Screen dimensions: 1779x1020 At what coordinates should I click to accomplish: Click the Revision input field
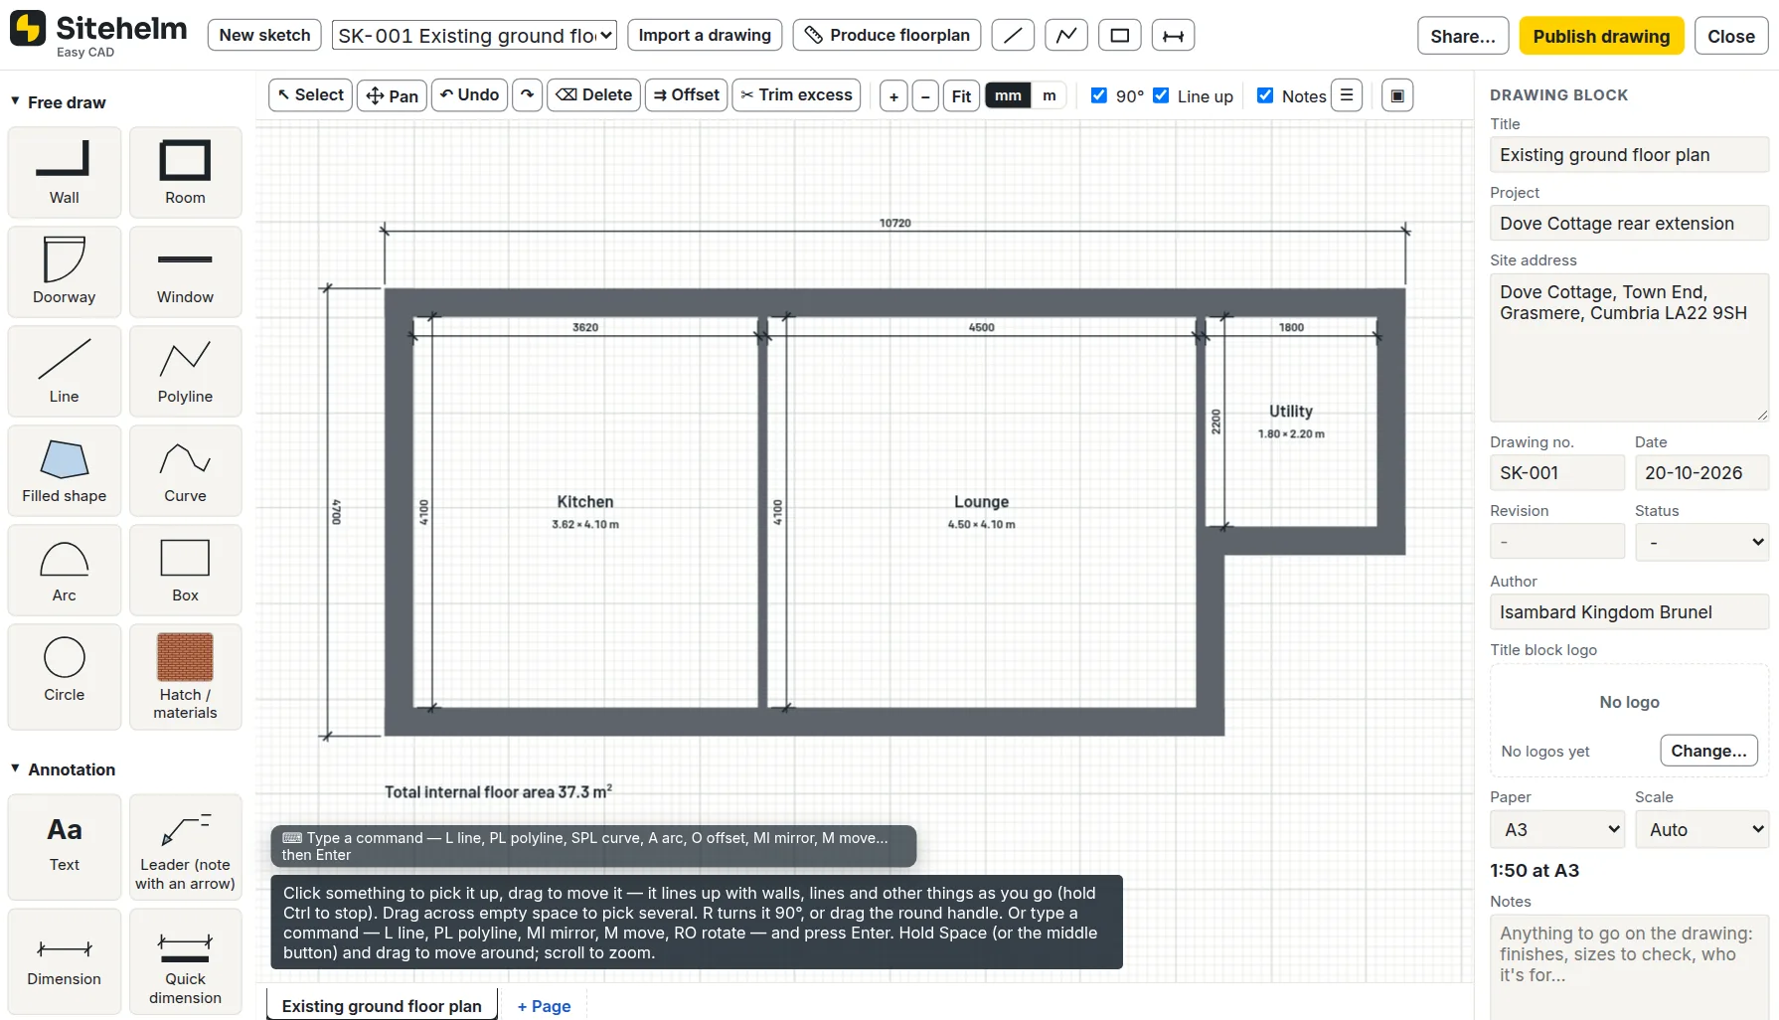[x=1557, y=542]
